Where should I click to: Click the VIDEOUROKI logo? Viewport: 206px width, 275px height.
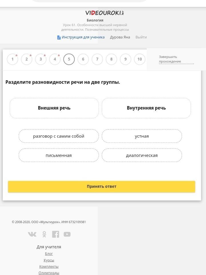[x=105, y=13]
